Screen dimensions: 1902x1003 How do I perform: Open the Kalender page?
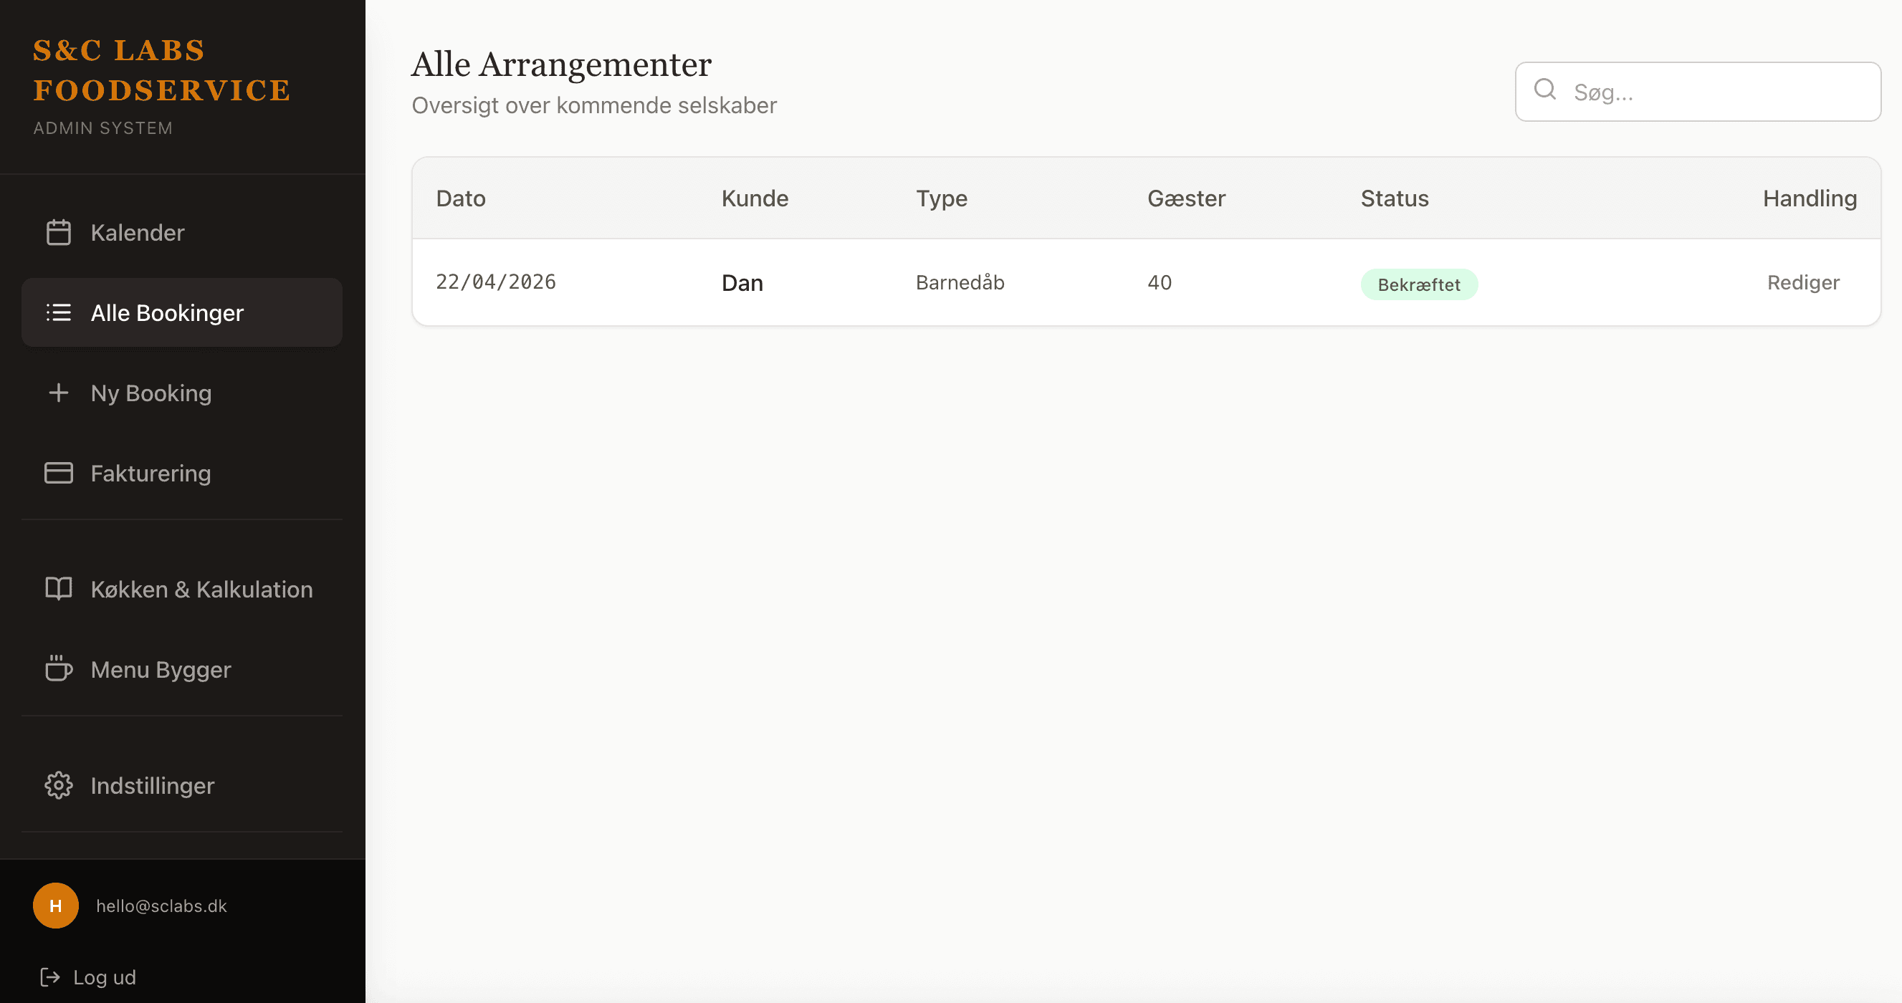pos(181,233)
